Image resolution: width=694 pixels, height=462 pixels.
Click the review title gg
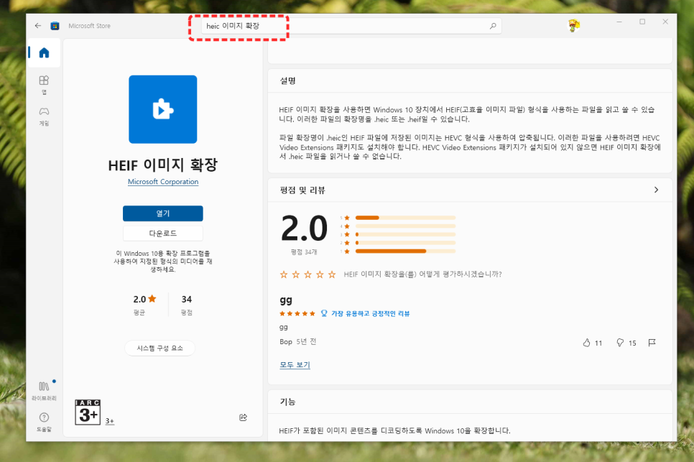click(x=286, y=300)
